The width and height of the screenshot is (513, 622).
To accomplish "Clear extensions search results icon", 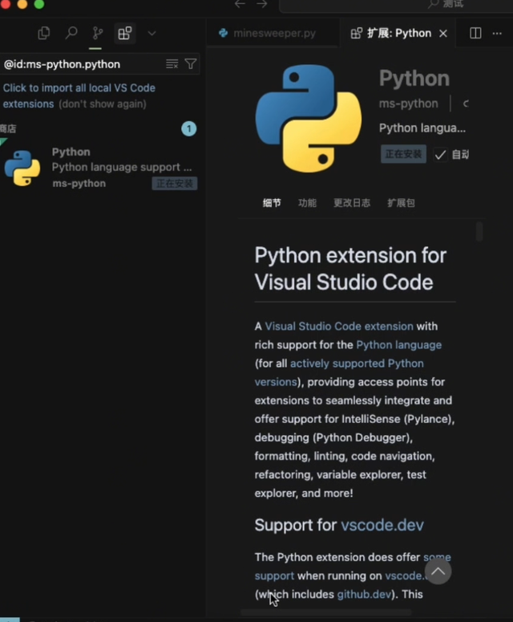I will tap(172, 64).
